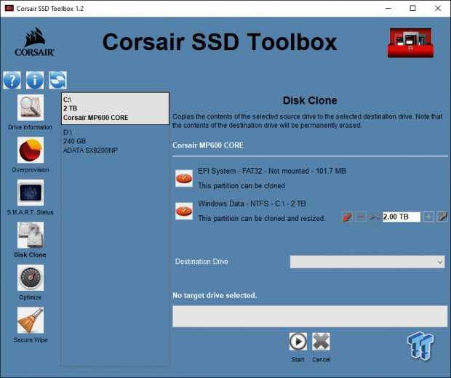Open the S.M.A.R.T. Status icon
The width and height of the screenshot is (451, 378).
click(31, 193)
